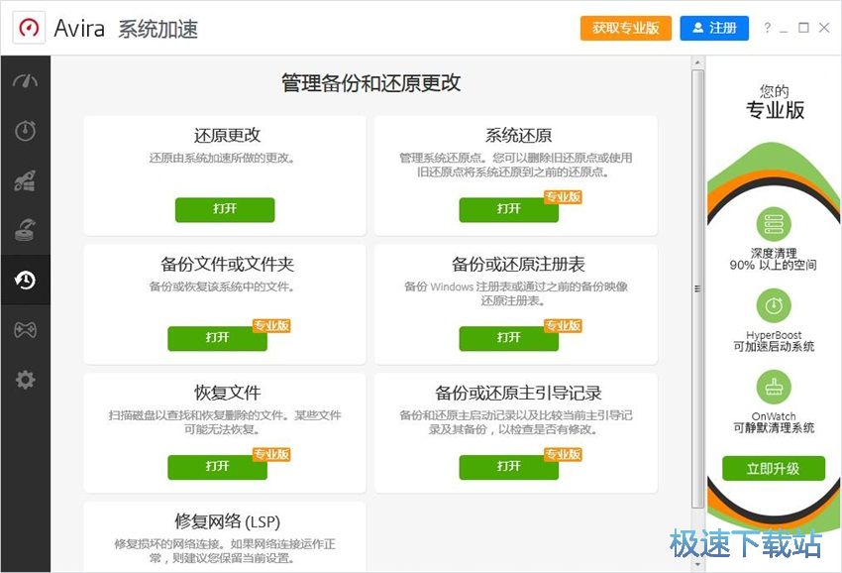Open 恢复文件 with its 打开 button
Viewport: 842px width, 573px height.
218,467
